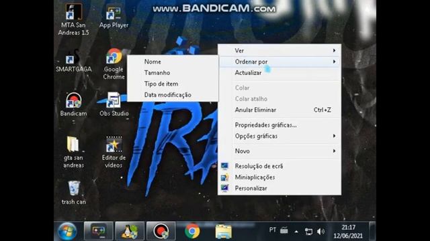Choose Ordenar por in the context menu
The image size is (430, 241).
279,62
